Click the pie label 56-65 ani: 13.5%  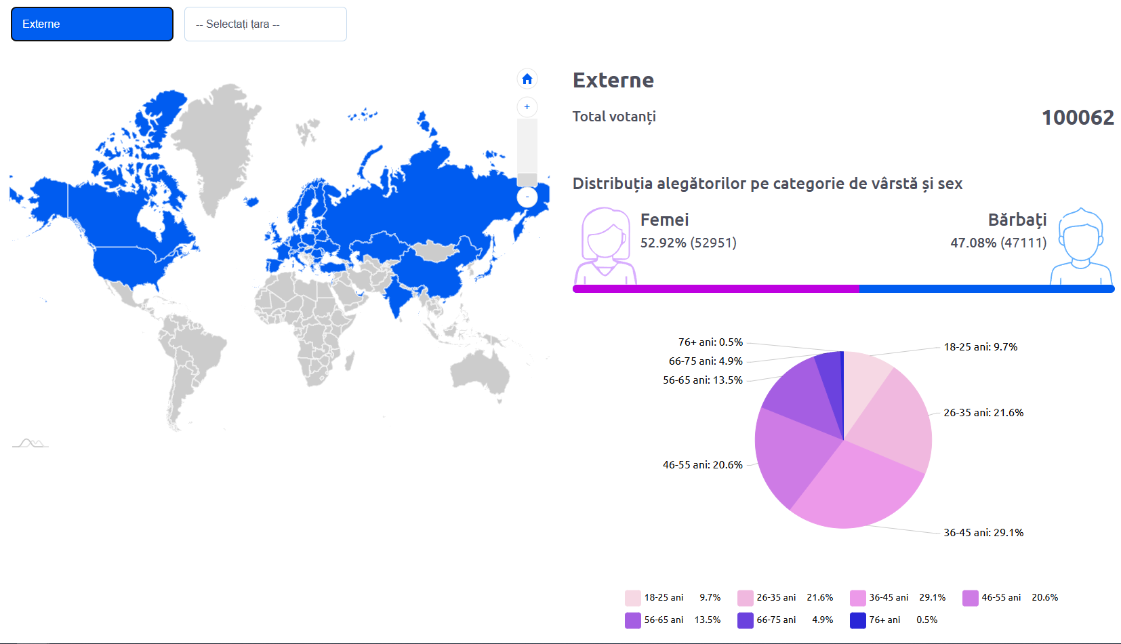coord(703,380)
